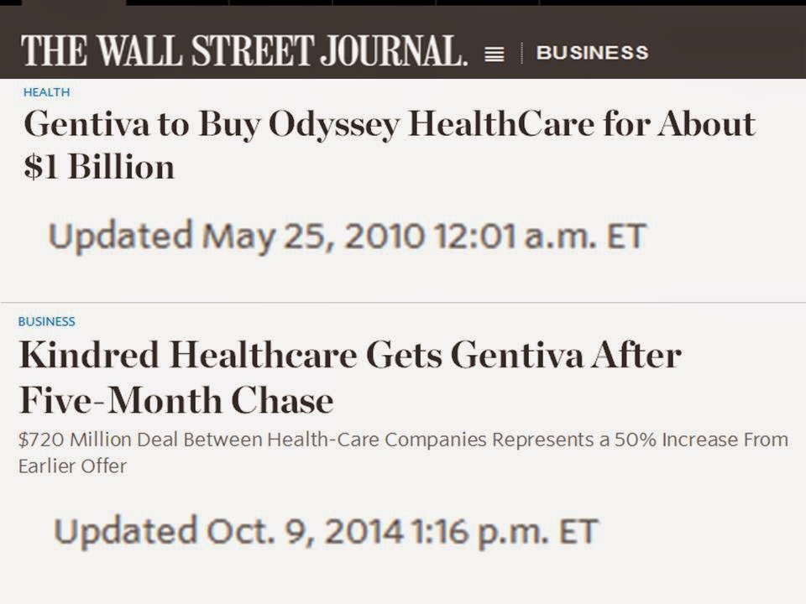Select the third segment in top strip
The width and height of the screenshot is (806, 604).
click(280, 3)
